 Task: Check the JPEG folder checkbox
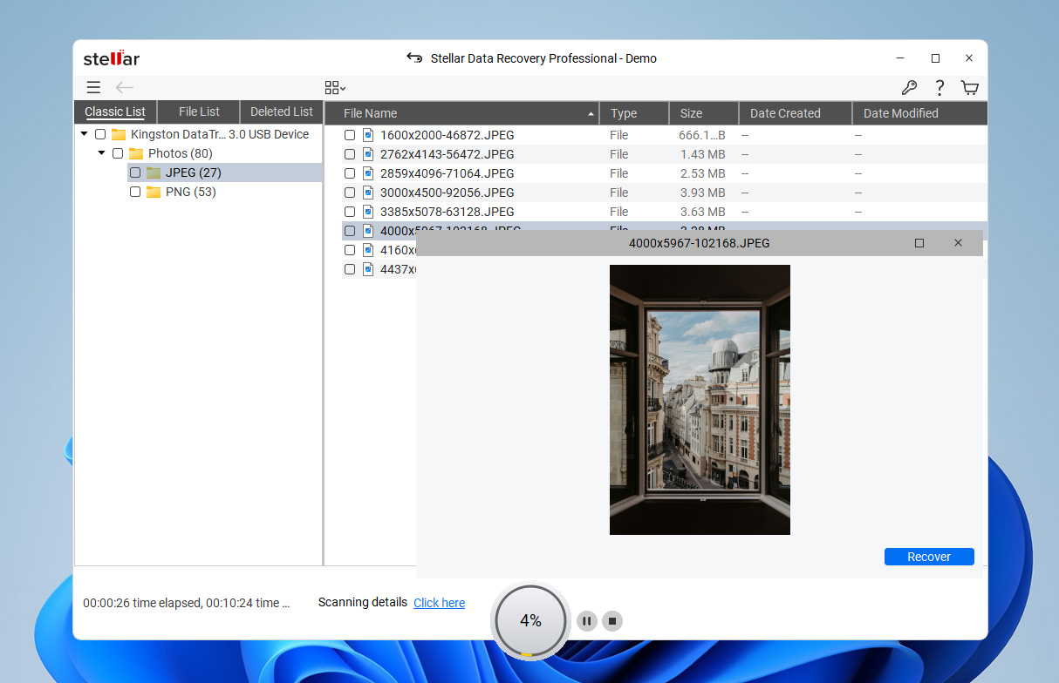click(x=135, y=172)
